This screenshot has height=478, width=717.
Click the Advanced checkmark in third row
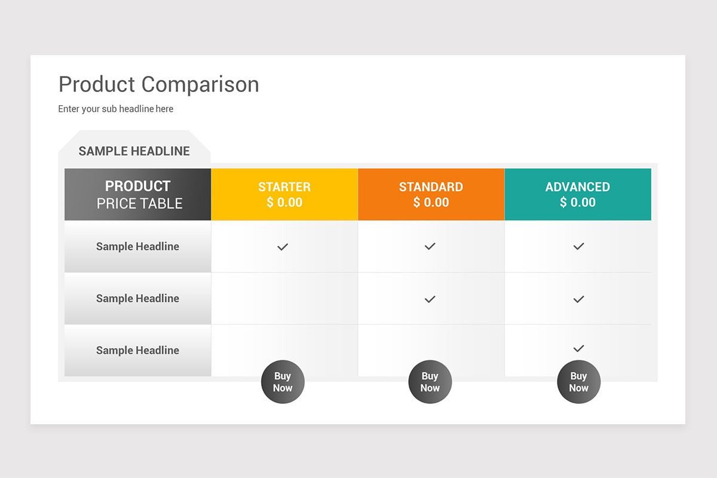click(x=578, y=348)
